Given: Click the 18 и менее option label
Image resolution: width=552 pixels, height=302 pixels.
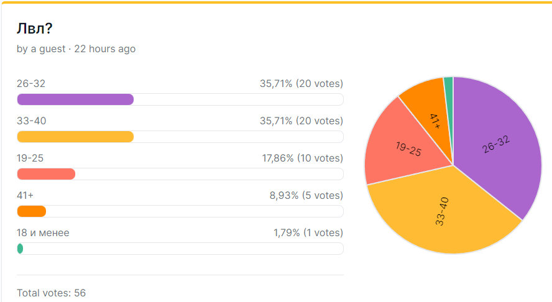Looking at the screenshot, I should click(43, 233).
